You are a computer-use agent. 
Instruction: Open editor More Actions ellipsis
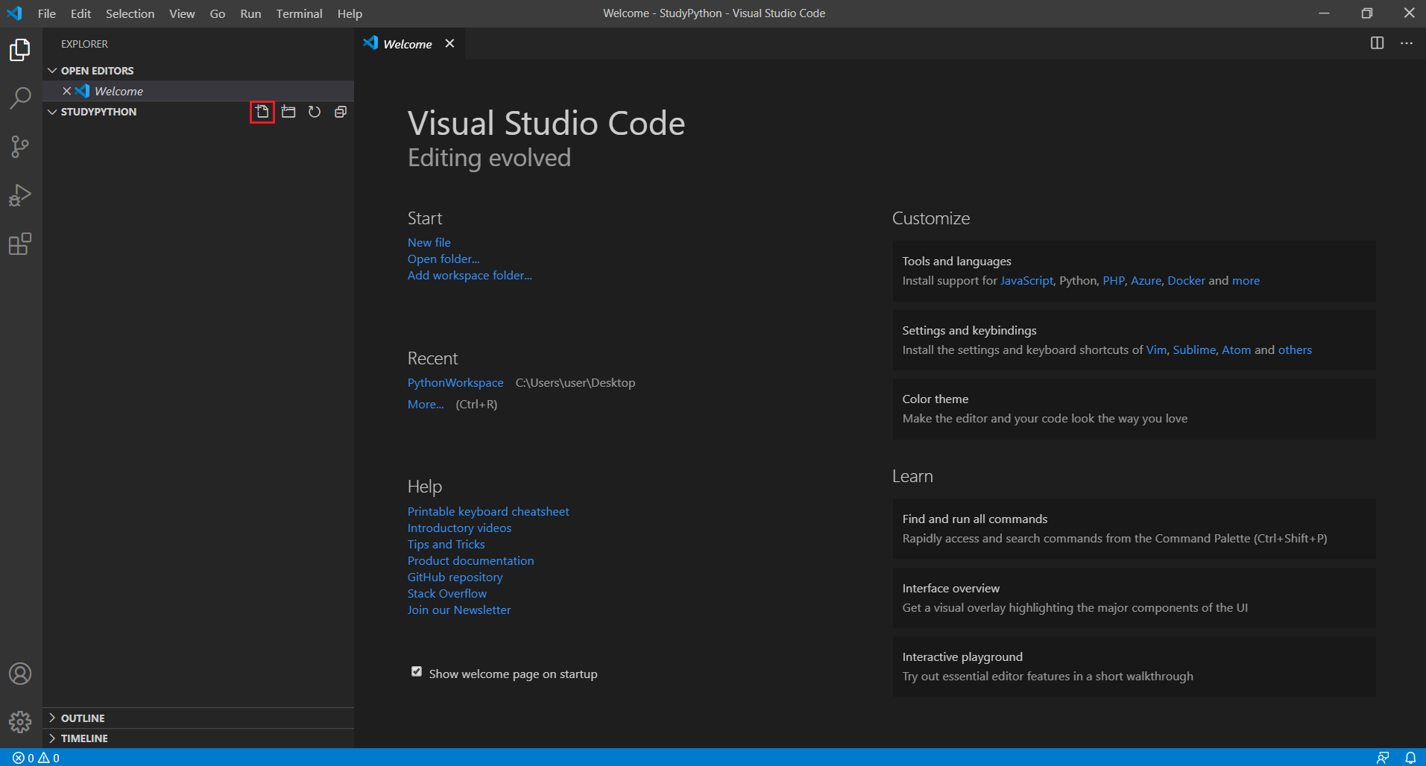click(1406, 43)
